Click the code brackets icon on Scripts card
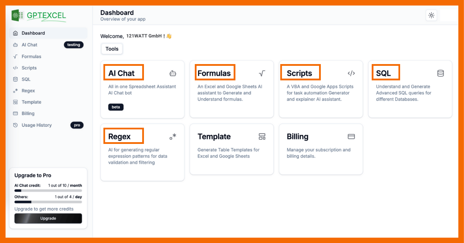464x243 pixels. pyautogui.click(x=351, y=73)
